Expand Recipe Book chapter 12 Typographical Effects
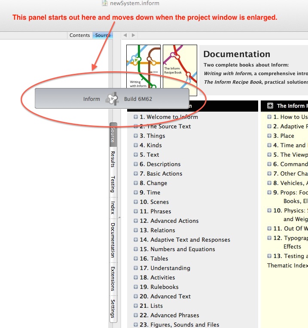 (269, 238)
